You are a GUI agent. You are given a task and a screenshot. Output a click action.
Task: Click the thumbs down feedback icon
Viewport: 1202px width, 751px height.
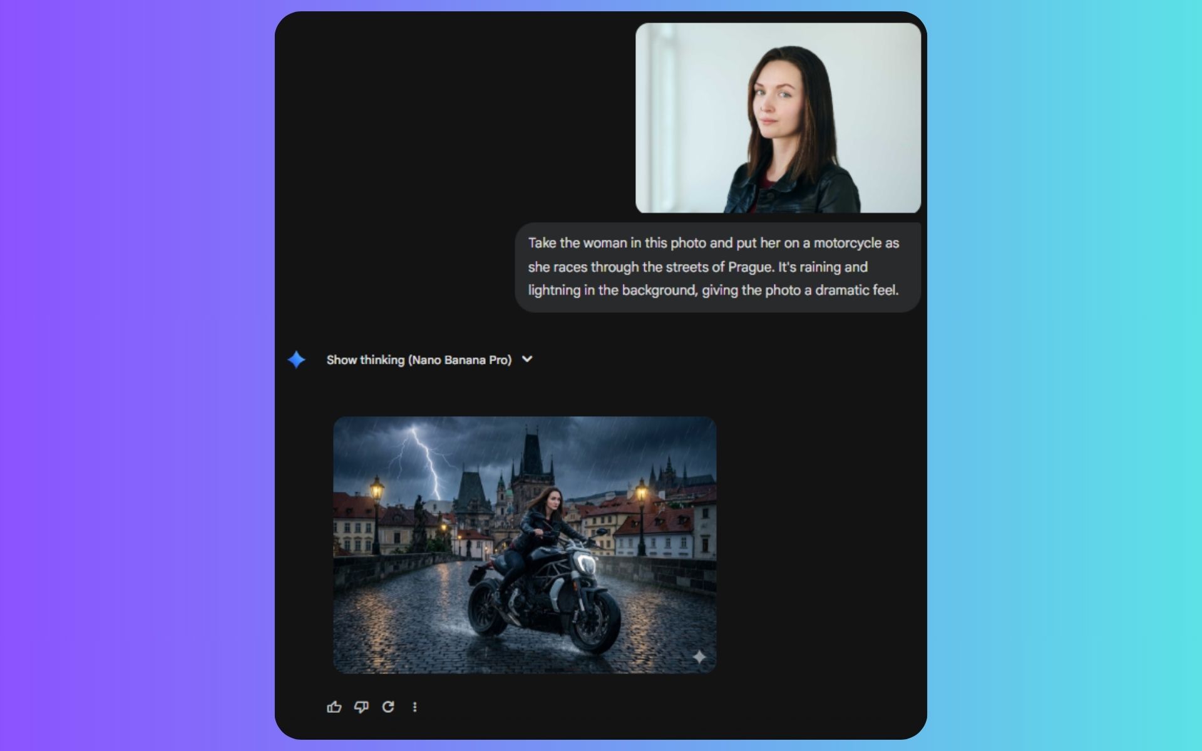361,707
